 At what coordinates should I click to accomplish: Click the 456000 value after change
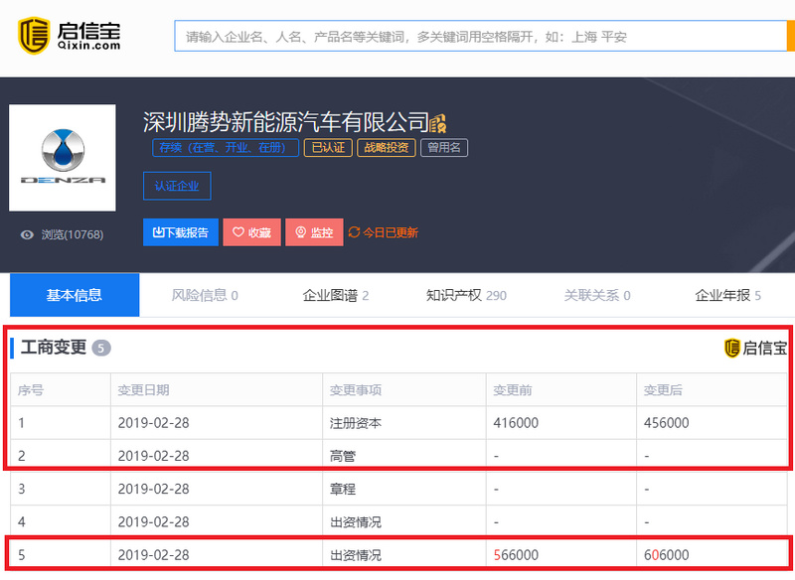(x=666, y=423)
